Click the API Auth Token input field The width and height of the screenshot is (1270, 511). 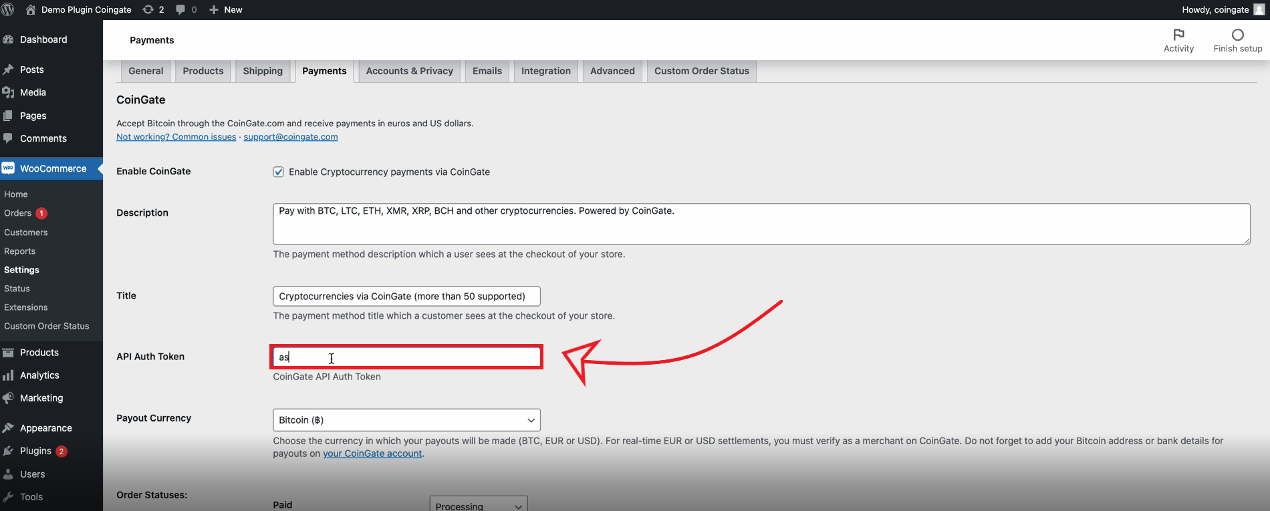[406, 357]
